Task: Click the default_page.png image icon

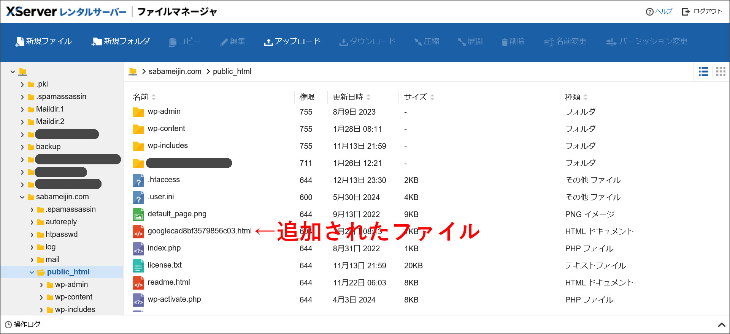Action: [x=138, y=214]
